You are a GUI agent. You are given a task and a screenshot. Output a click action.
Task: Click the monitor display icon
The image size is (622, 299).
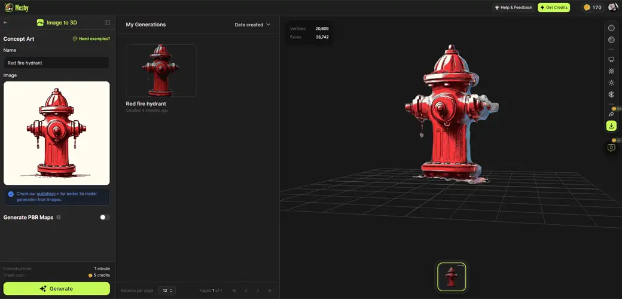click(x=611, y=59)
